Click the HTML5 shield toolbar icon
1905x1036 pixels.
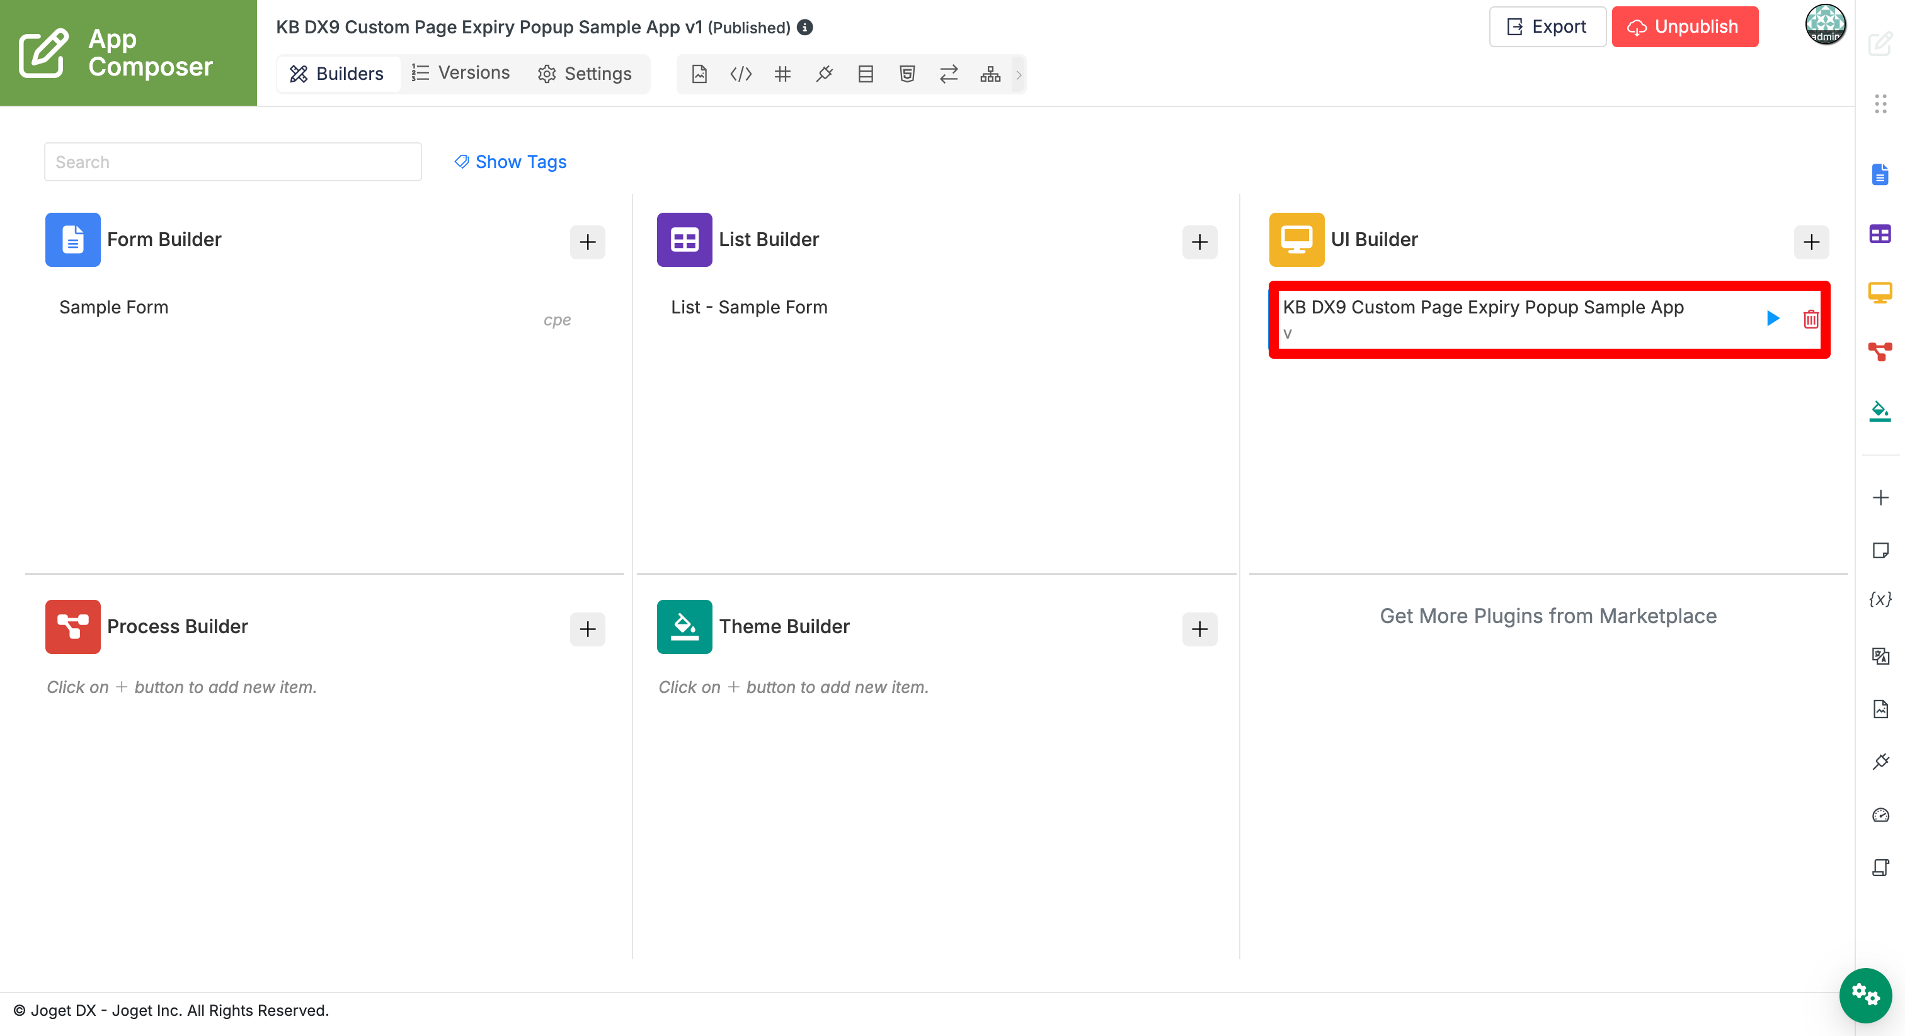[x=907, y=74]
